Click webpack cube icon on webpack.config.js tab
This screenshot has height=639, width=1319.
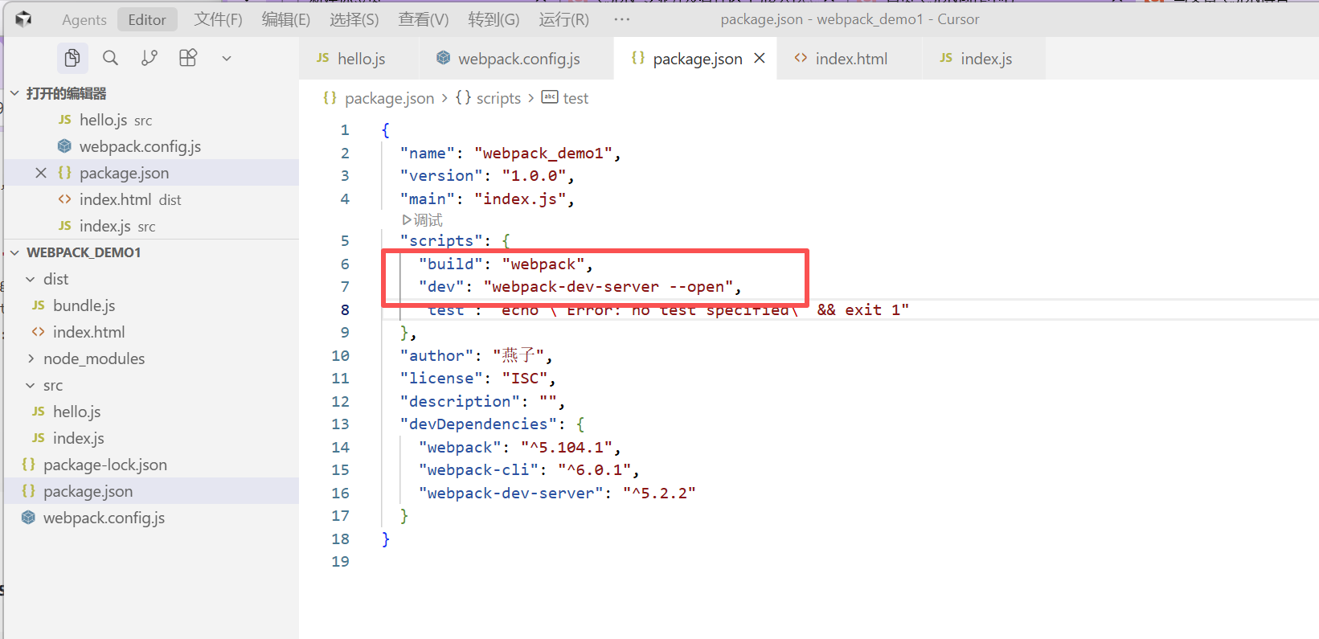pos(444,58)
